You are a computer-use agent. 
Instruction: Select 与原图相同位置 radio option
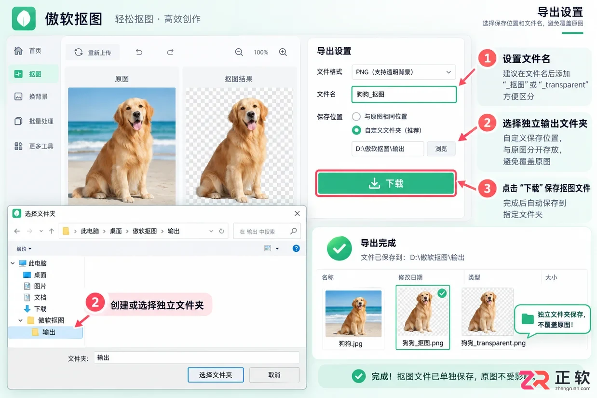[x=356, y=116]
